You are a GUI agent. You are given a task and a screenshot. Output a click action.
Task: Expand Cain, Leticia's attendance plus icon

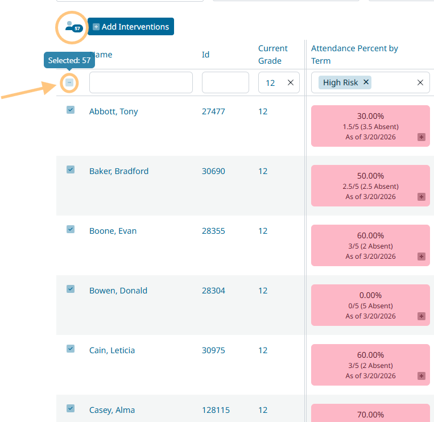(421, 376)
